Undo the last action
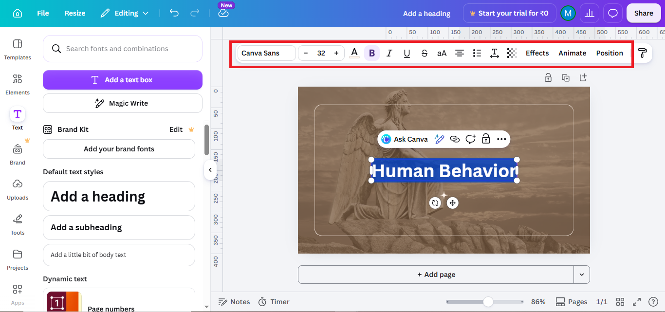Image resolution: width=665 pixels, height=312 pixels. 174,13
